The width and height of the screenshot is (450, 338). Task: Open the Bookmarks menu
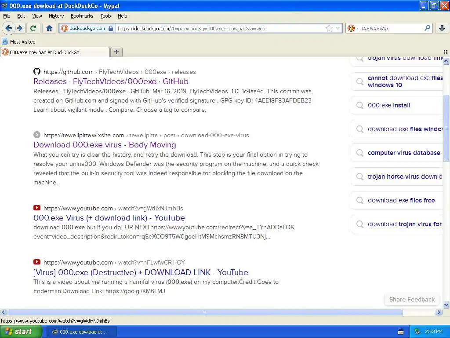[82, 16]
